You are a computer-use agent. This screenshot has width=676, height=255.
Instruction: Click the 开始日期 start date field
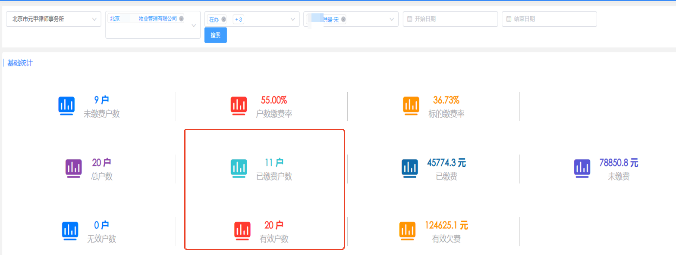point(450,19)
